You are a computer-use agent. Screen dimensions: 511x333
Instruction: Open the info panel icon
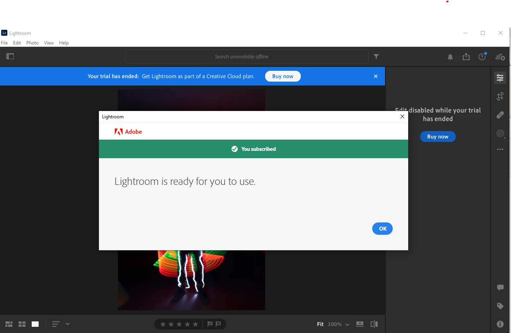tap(500, 324)
